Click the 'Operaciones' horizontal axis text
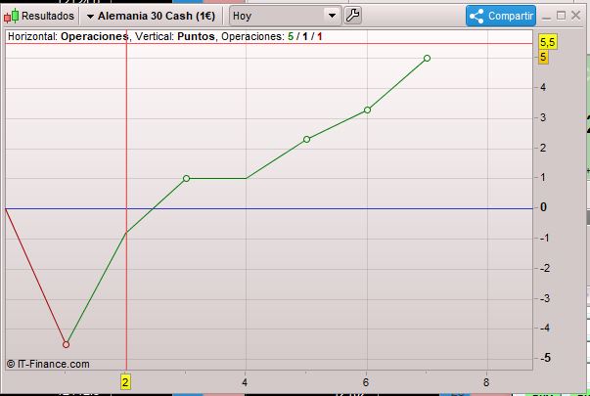Viewport: 590px width, 396px height. coord(95,36)
